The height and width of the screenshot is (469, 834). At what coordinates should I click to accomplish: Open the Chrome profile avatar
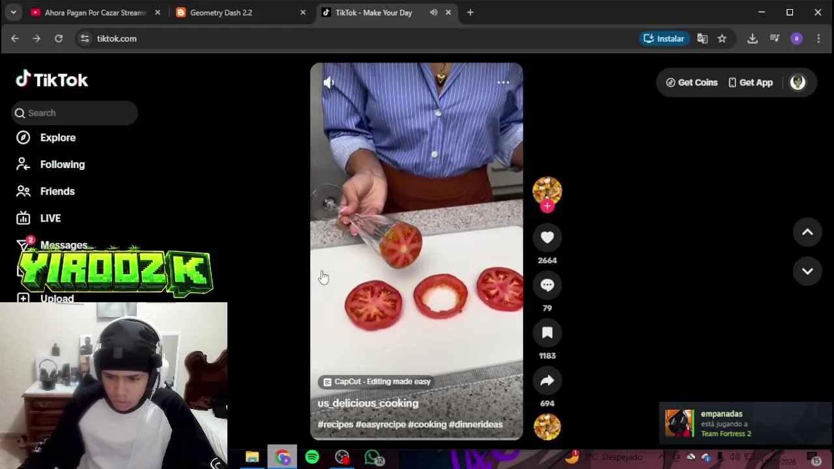click(x=796, y=38)
